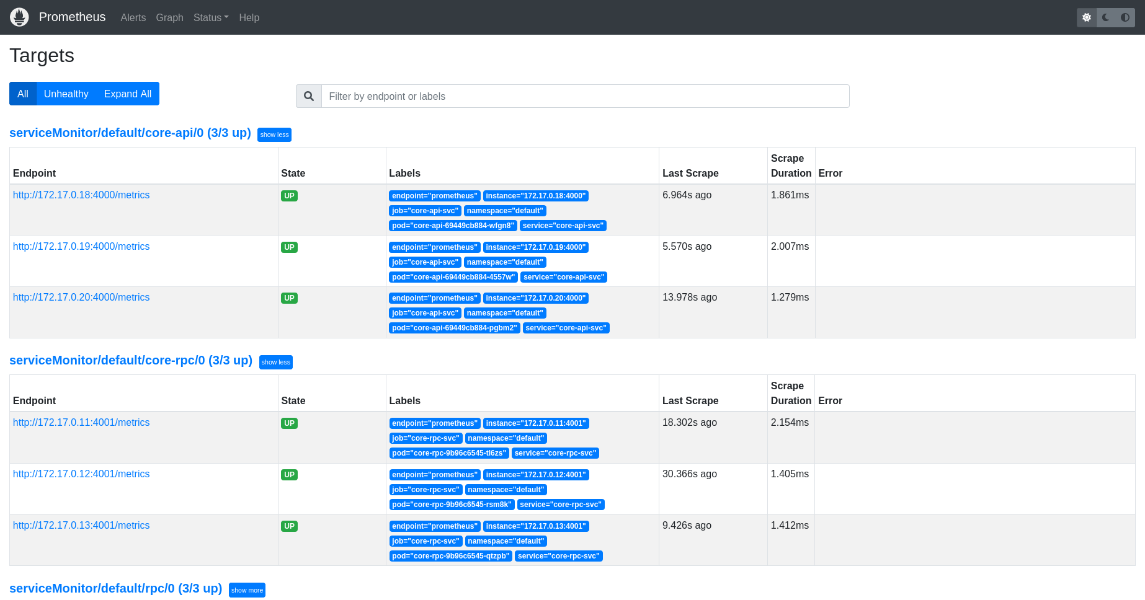Select browser-preferred contrast theme icon

click(x=1125, y=17)
